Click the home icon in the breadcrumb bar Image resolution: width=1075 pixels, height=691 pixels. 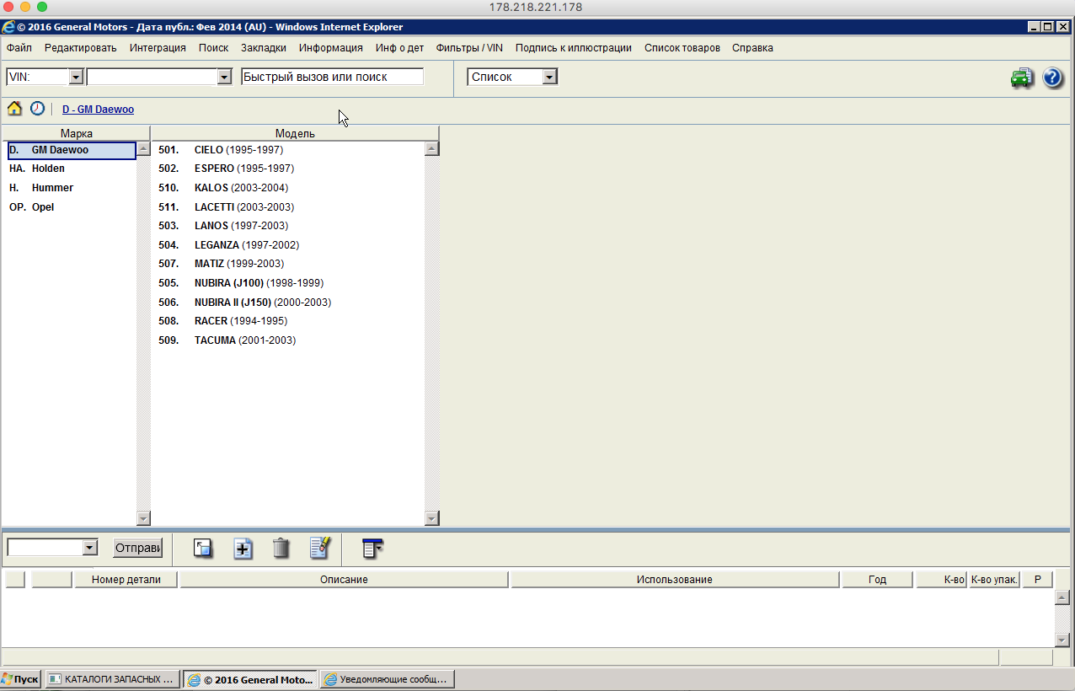click(x=14, y=109)
